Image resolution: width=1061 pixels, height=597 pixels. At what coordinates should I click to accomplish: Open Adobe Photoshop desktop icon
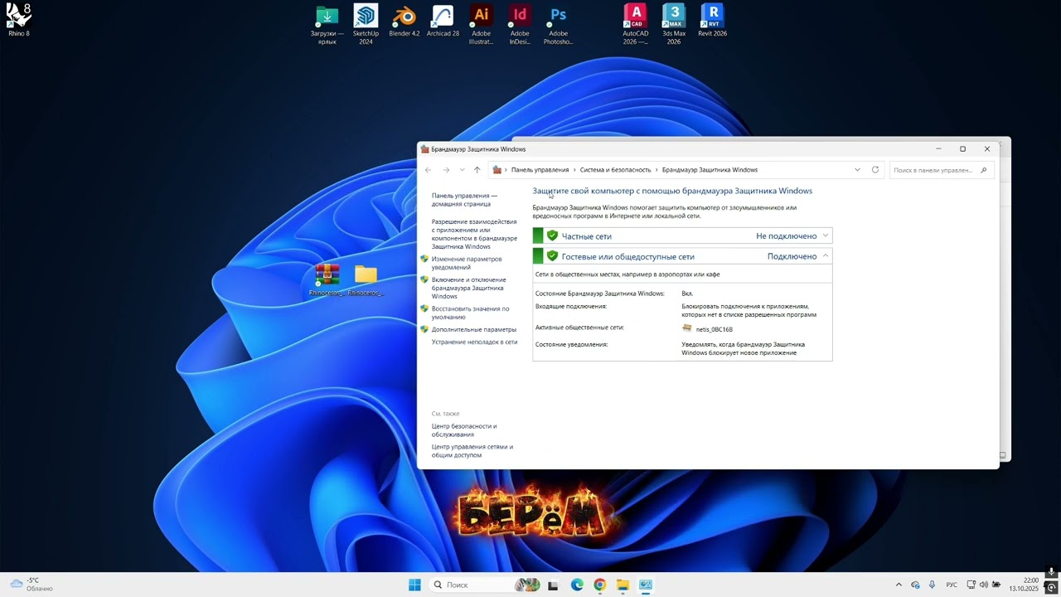point(559,25)
